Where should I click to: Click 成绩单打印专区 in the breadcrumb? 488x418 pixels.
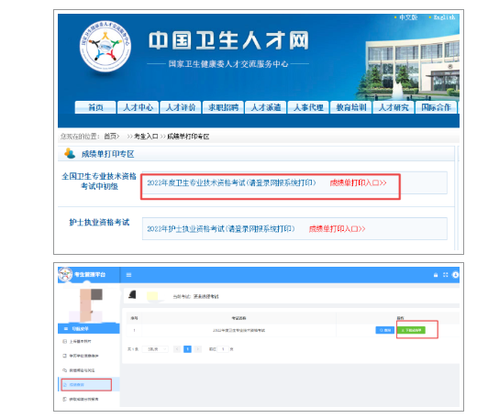coord(188,137)
